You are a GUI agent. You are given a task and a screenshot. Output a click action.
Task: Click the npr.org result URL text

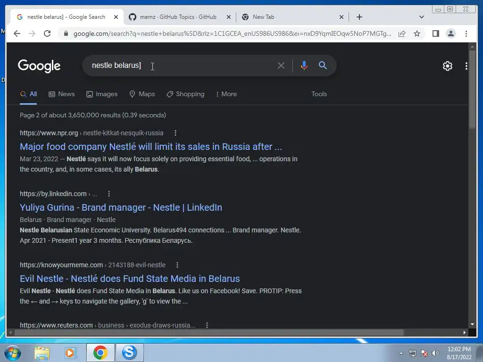pos(92,133)
